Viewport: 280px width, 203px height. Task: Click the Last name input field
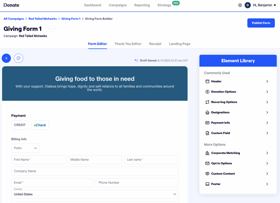click(151, 160)
